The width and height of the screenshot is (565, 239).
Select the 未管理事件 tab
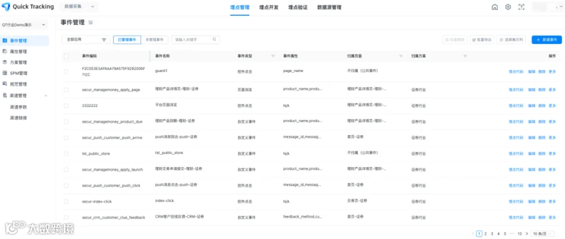[x=154, y=40]
